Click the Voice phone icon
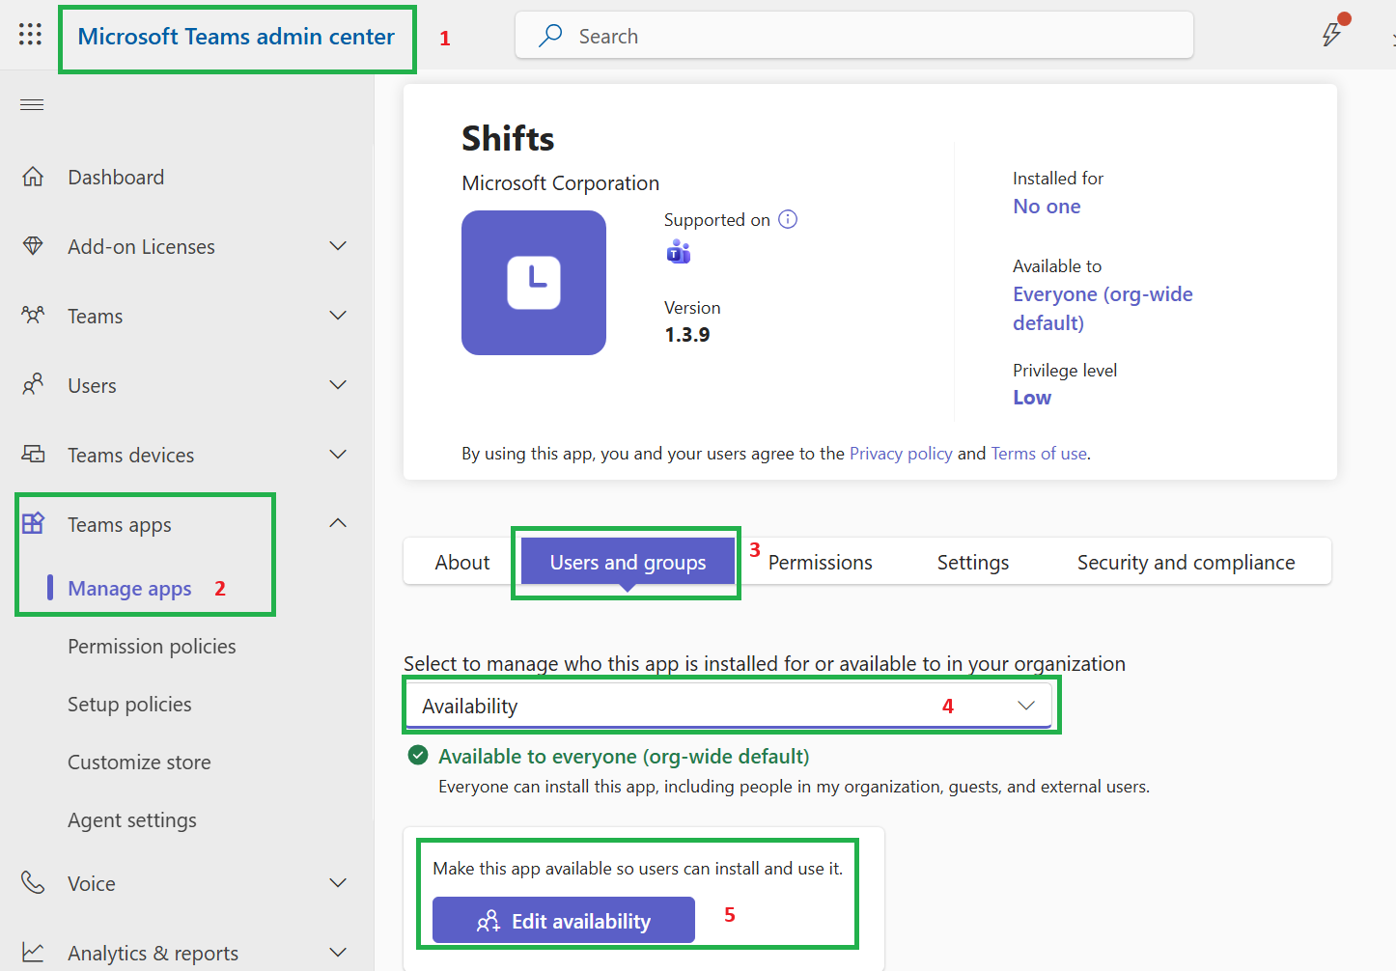 point(33,882)
